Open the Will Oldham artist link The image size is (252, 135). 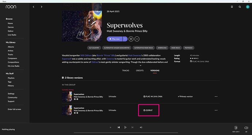click(x=86, y=55)
